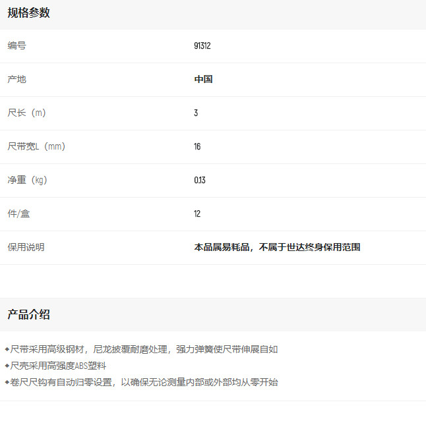Click the pieces-per-box value 12
This screenshot has width=426, height=421.
(x=197, y=214)
